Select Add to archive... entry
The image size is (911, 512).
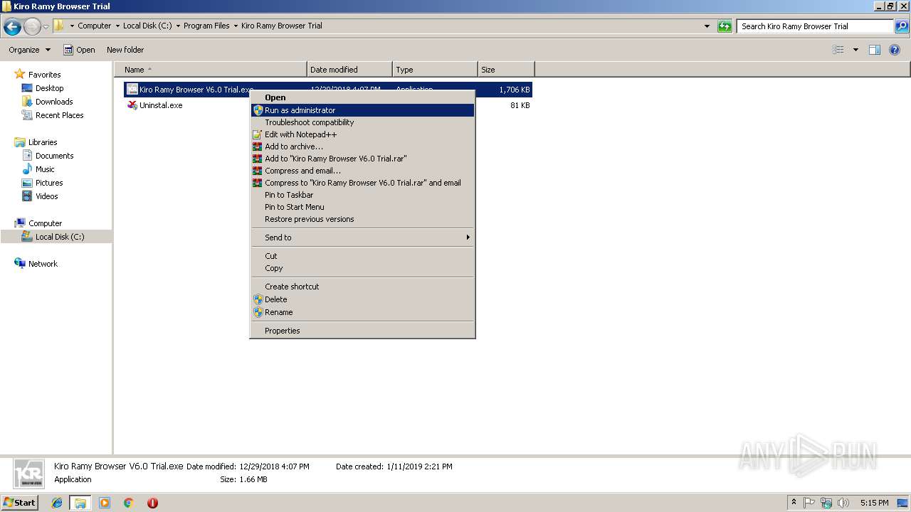tap(362, 146)
